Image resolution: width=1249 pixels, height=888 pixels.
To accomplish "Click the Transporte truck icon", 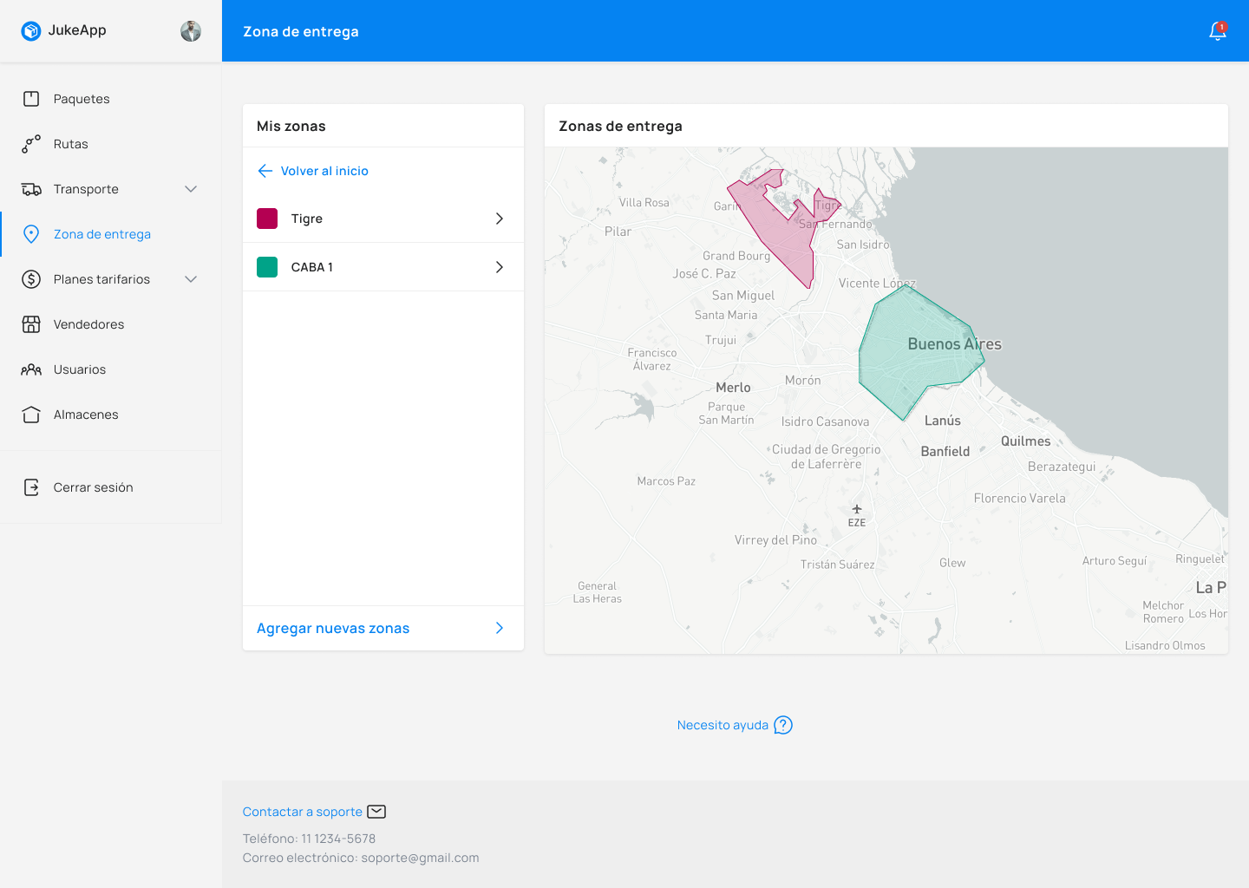I will pos(31,189).
